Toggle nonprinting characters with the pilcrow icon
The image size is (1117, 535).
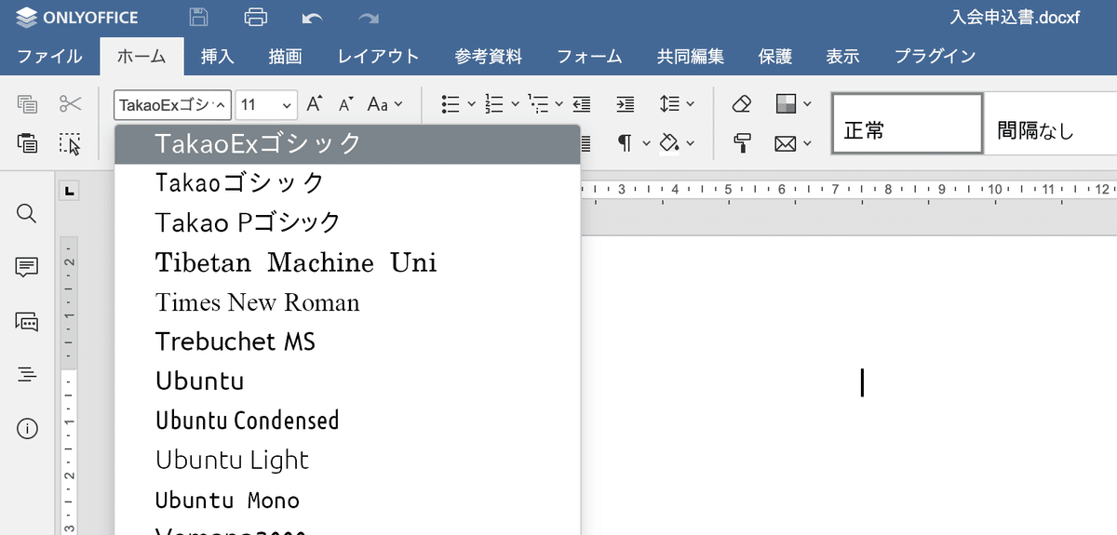point(625,143)
